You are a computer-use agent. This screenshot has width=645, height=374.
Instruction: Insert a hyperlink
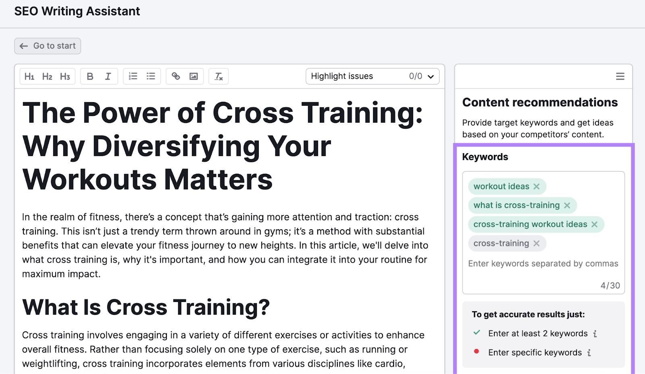176,76
